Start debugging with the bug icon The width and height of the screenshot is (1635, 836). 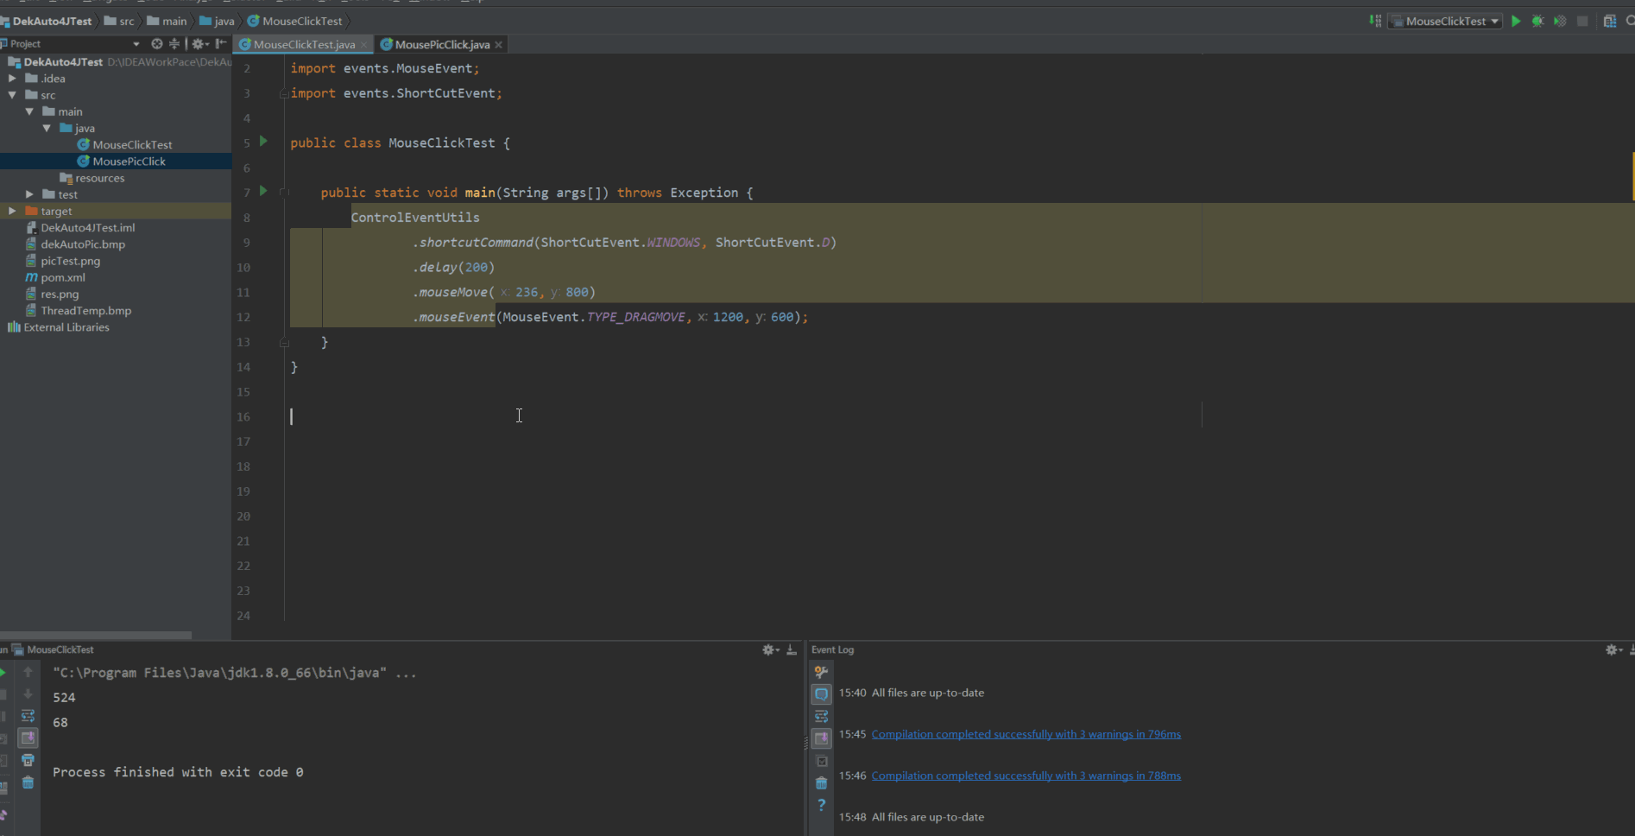1537,21
